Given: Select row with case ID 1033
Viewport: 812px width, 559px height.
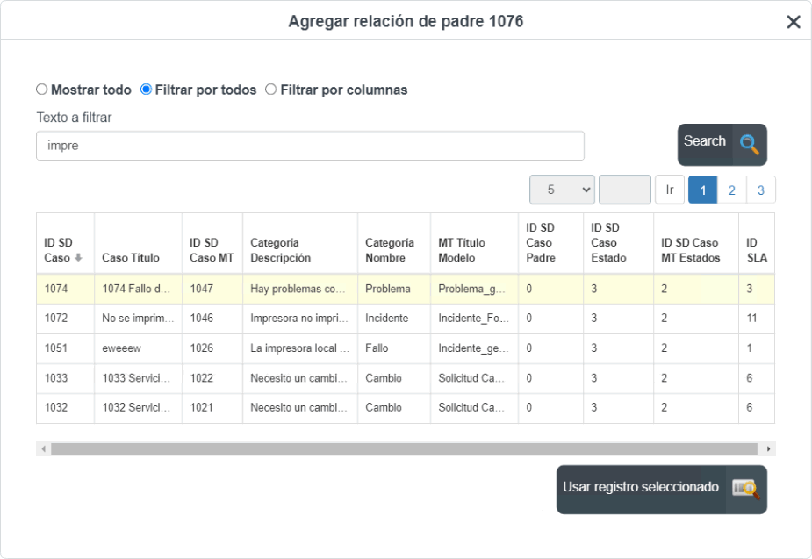Looking at the screenshot, I should (406, 378).
